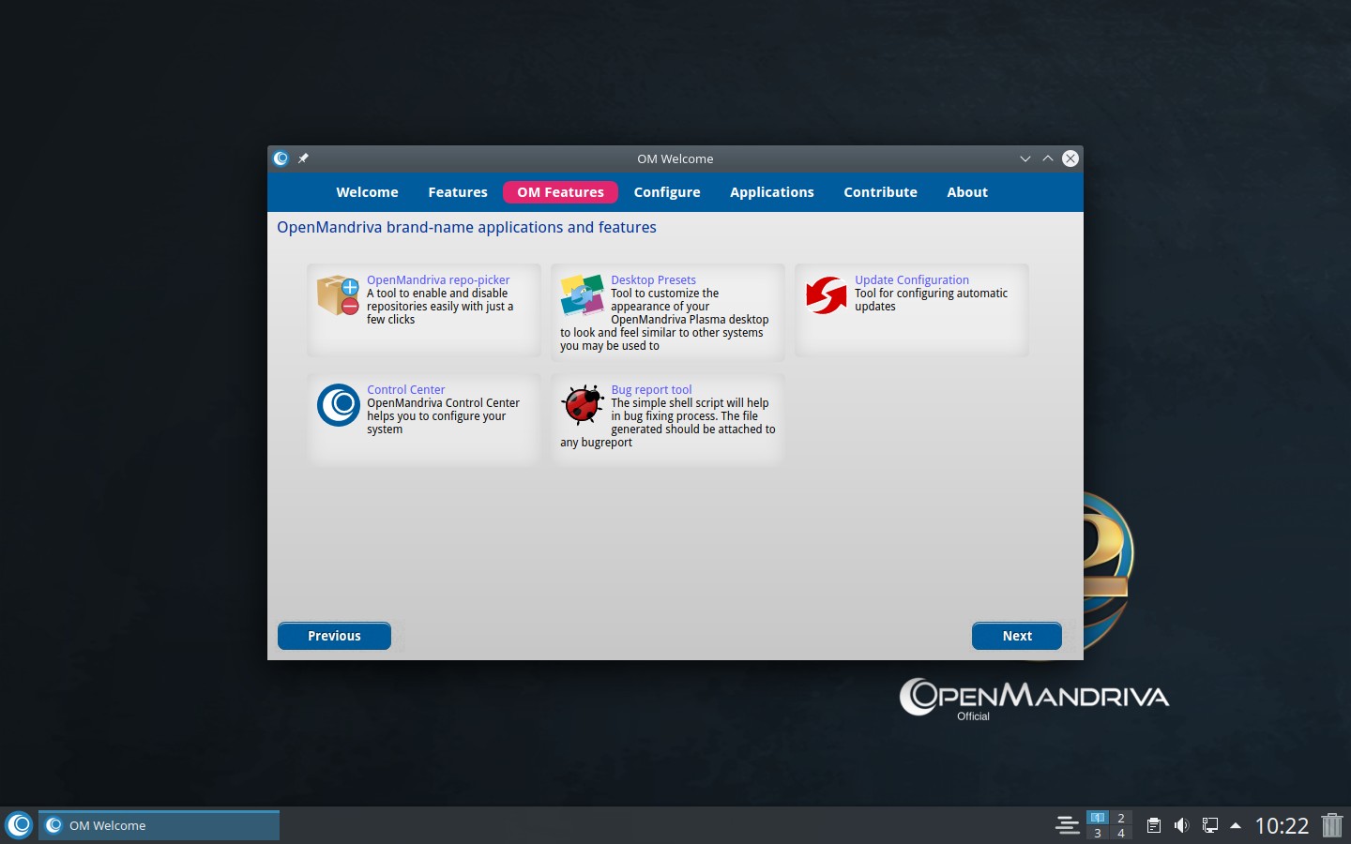Click the activities lines icon in panel
This screenshot has width=1351, height=844.
(x=1067, y=825)
